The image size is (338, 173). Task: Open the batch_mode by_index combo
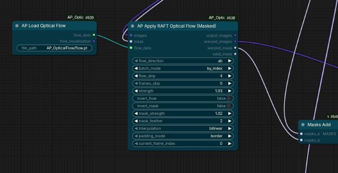pyautogui.click(x=183, y=68)
